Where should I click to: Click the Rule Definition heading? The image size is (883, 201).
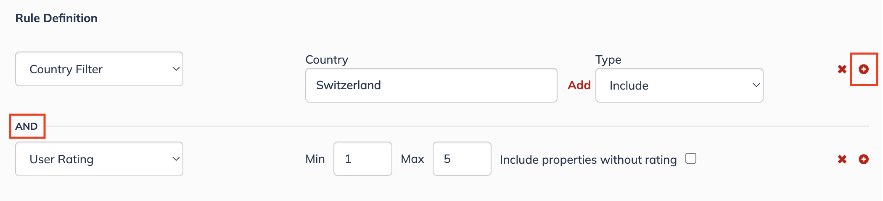pyautogui.click(x=56, y=18)
